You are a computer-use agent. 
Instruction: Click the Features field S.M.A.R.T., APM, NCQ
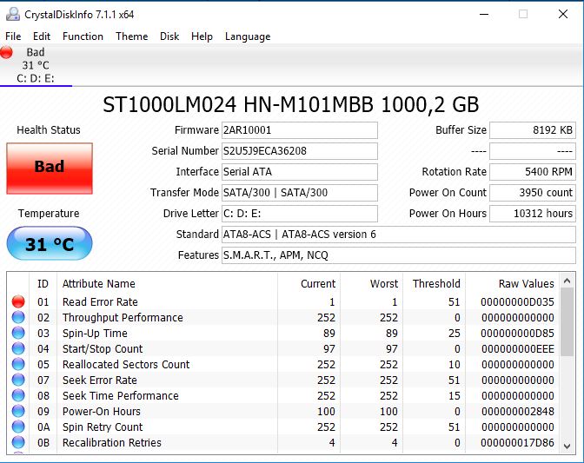click(x=399, y=255)
